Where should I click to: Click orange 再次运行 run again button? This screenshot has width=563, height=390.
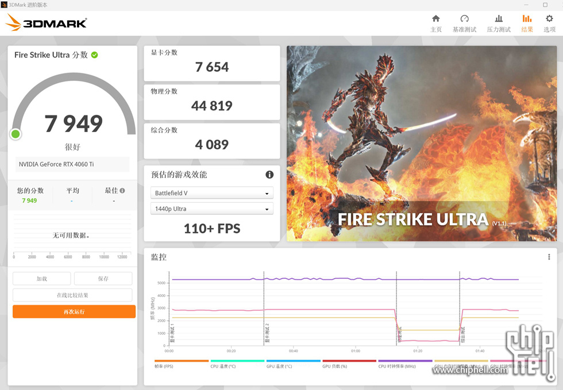(74, 312)
